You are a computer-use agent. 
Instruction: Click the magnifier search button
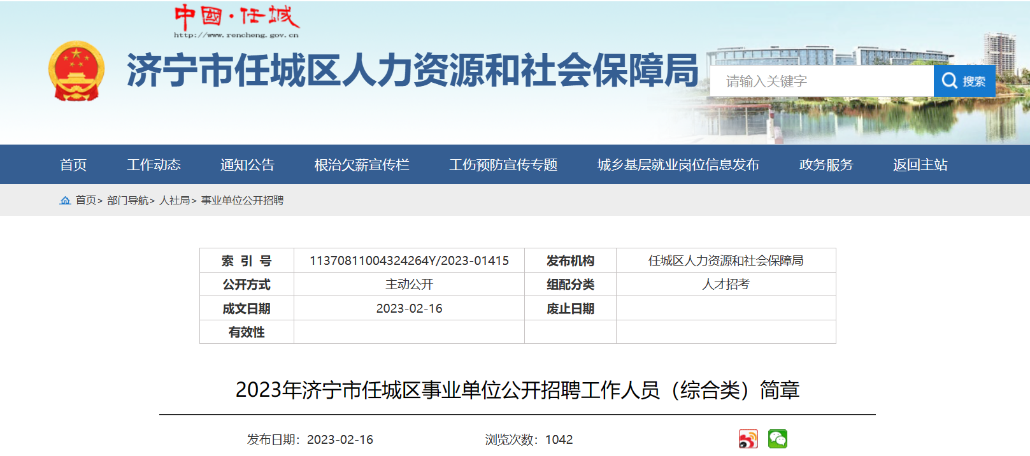(964, 81)
